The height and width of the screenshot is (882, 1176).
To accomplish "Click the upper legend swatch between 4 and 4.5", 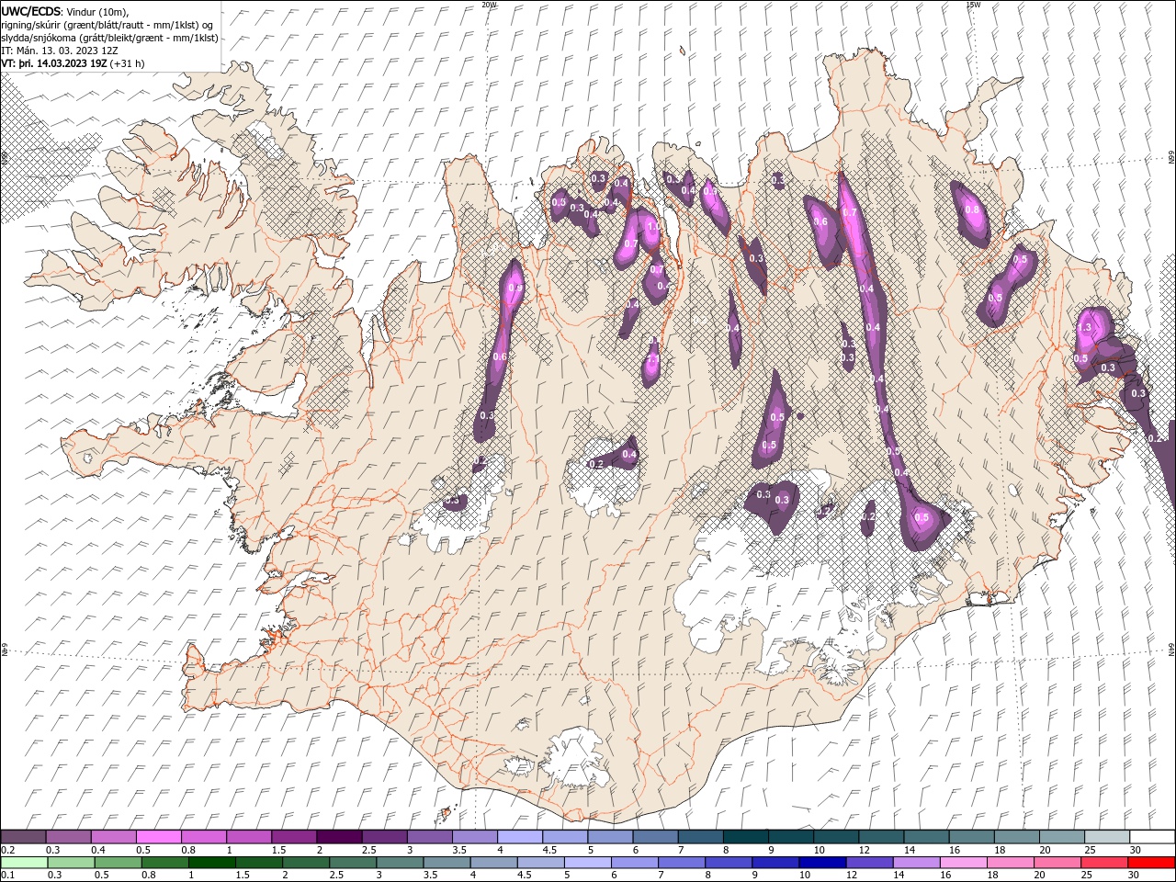I will tap(519, 837).
